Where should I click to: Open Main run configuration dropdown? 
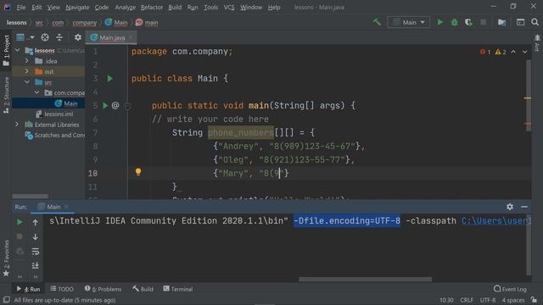(x=409, y=22)
